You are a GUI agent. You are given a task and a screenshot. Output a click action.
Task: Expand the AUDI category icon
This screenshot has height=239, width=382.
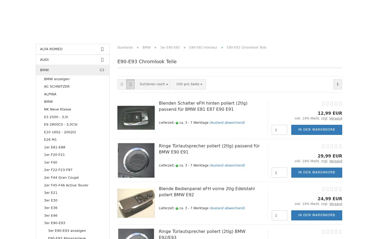pos(102,60)
